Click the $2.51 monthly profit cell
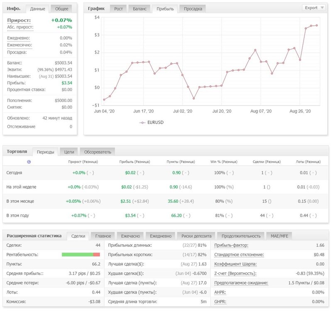The width and height of the screenshot is (333, 311). [126, 201]
